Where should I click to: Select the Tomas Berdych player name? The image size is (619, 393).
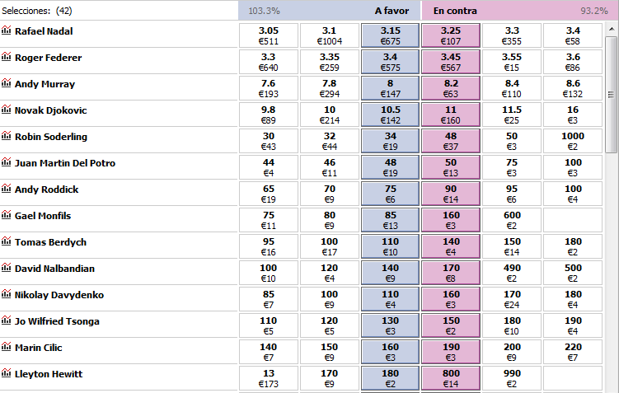50,242
